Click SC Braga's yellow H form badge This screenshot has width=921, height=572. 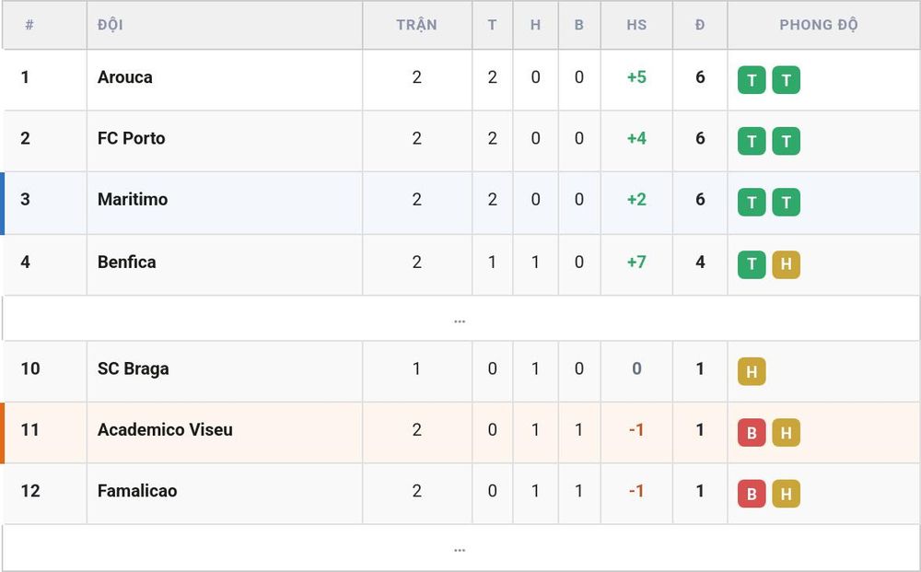point(752,371)
